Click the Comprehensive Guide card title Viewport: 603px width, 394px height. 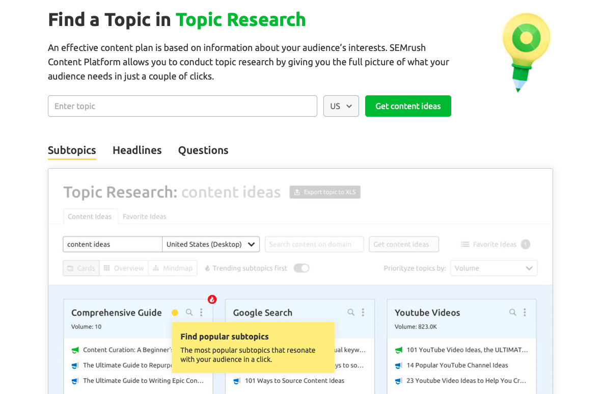(x=117, y=313)
